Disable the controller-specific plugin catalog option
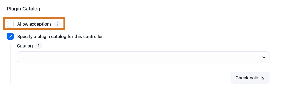This screenshot has width=289, height=94. pos(10,36)
